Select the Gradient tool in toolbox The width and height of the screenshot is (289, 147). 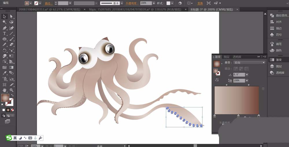(12, 67)
